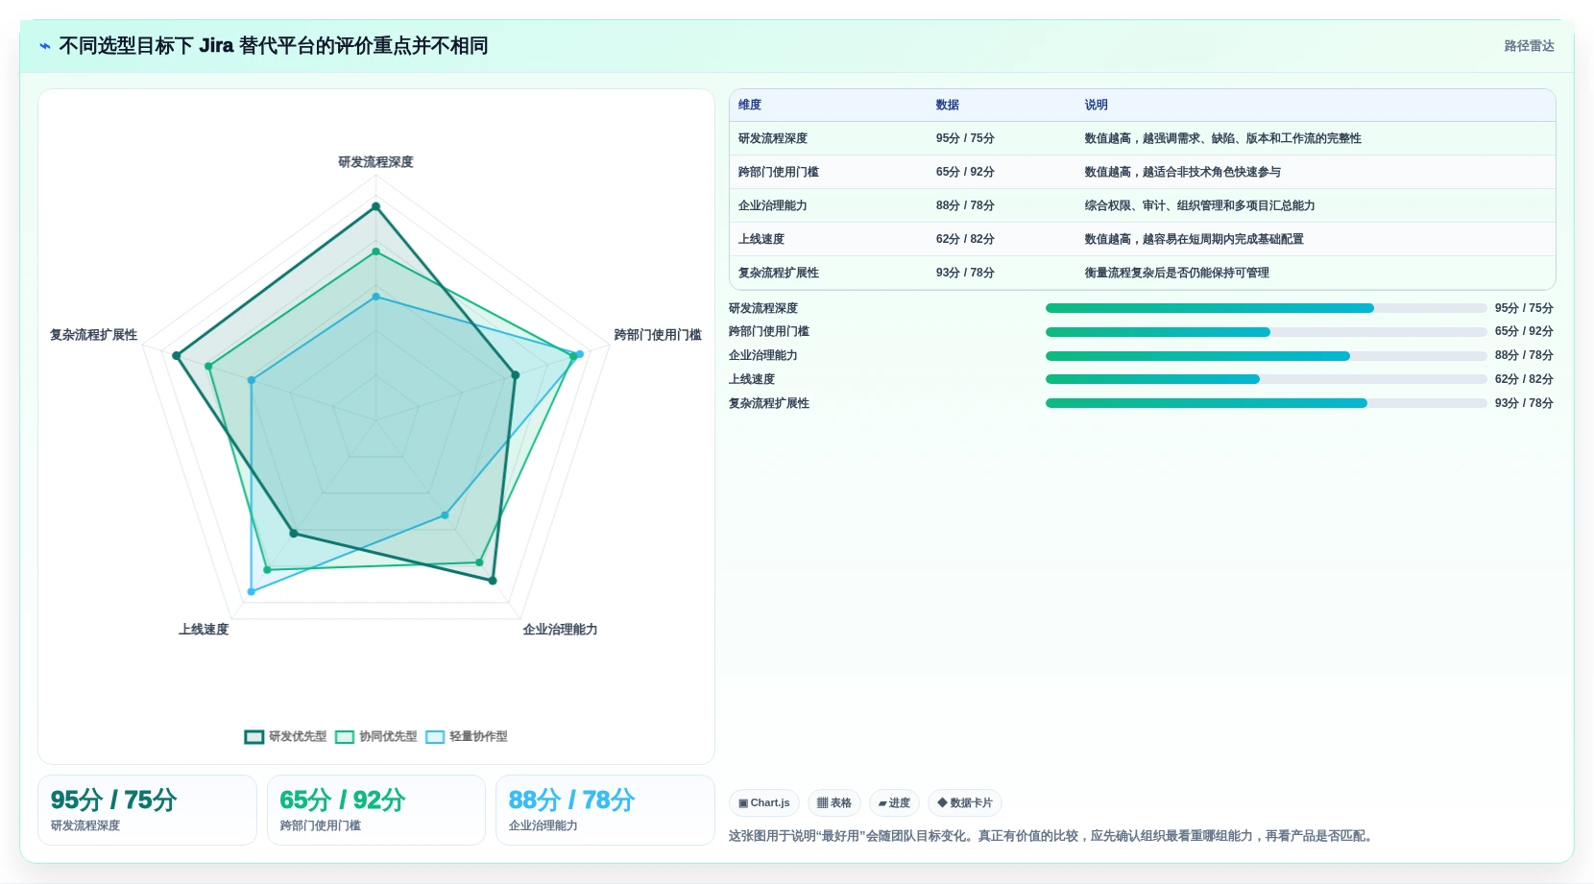Select the 维度 column header
The image size is (1594, 884).
click(750, 106)
